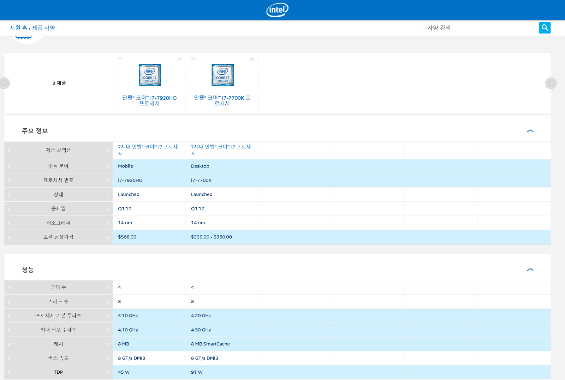Select the 캐시 row label
The image size is (565, 380).
58,344
